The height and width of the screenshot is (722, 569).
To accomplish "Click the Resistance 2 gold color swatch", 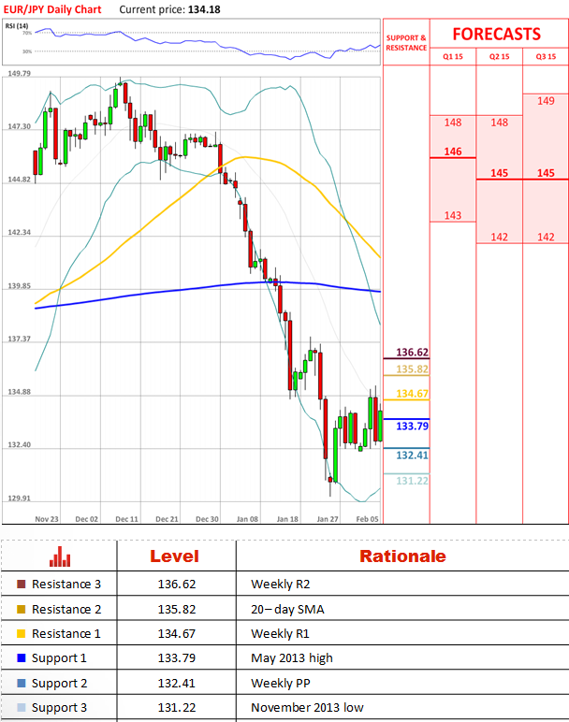I will click(22, 609).
